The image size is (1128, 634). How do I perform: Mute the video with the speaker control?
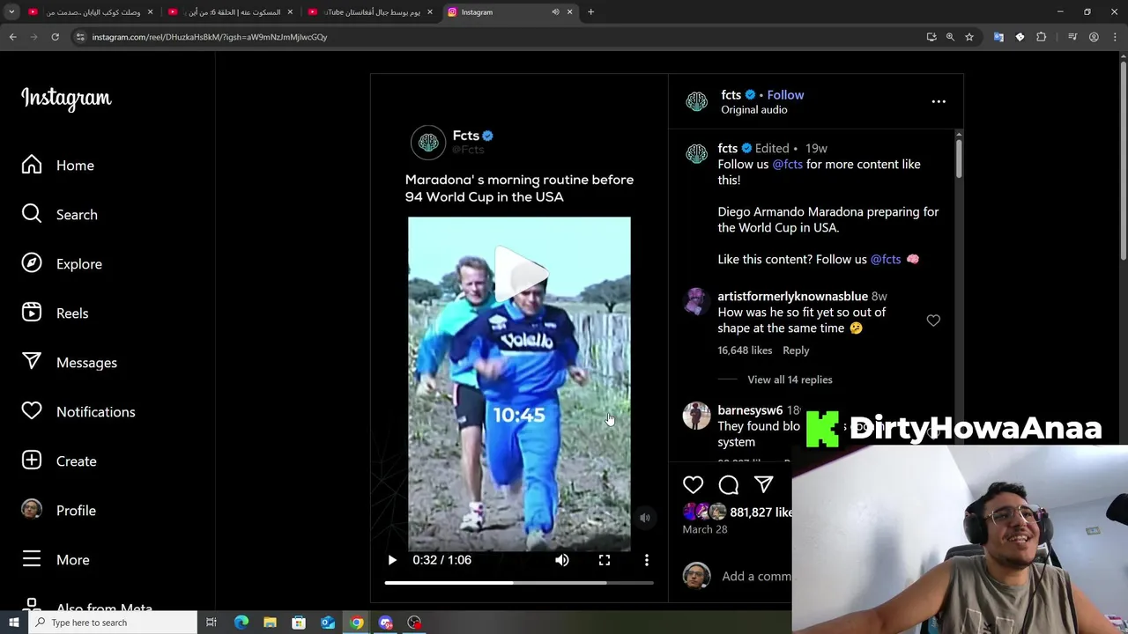pos(561,560)
